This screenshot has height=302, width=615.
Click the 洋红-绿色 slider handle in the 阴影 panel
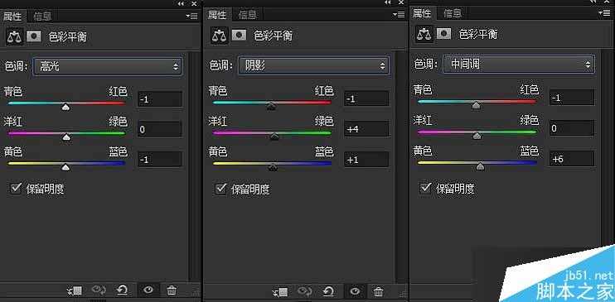274,137
